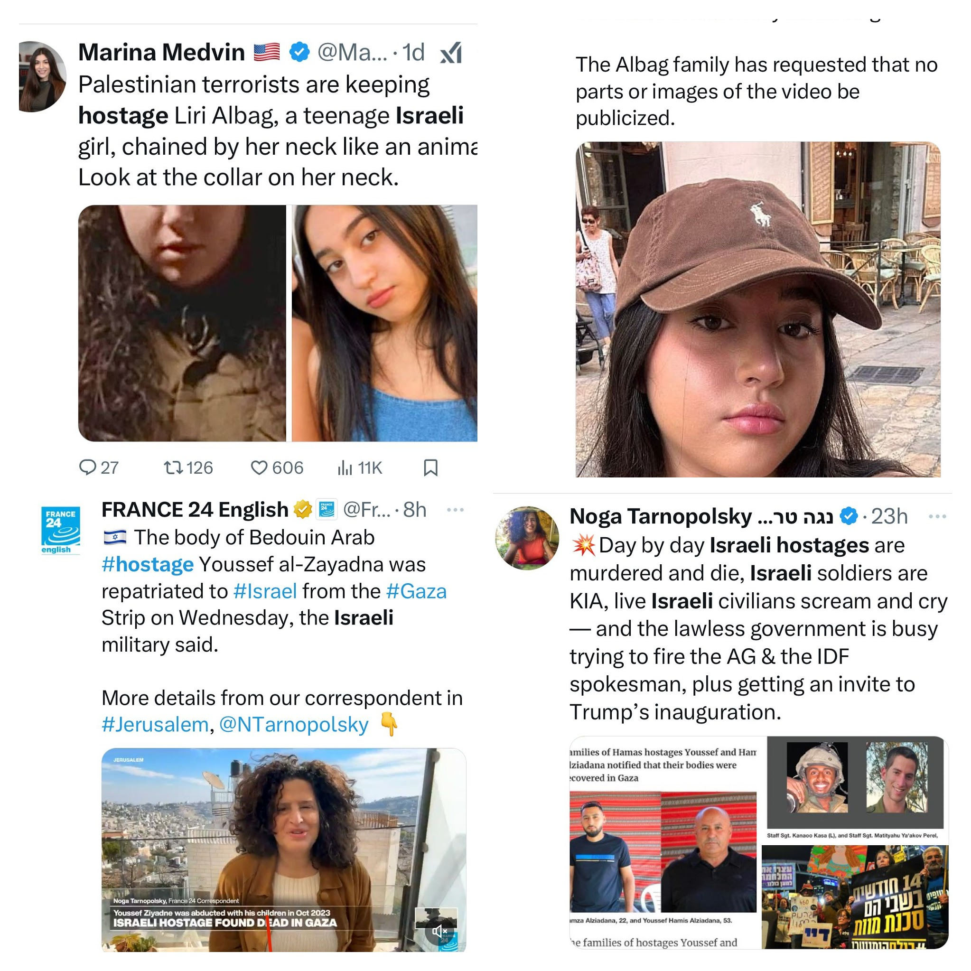The width and height of the screenshot is (971, 971).
Task: Click the Grok icon on Marina's tweet
Action: click(x=451, y=53)
